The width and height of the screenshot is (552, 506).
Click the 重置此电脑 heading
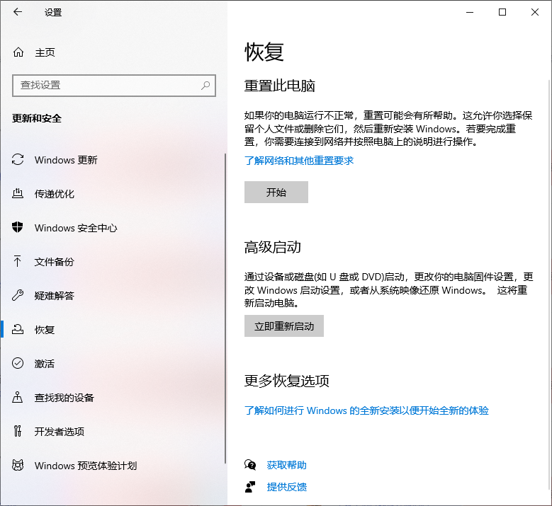280,86
